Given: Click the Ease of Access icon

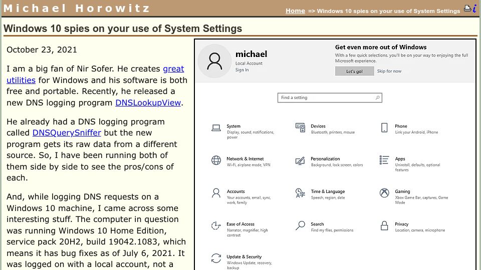Looking at the screenshot, I should (216, 225).
